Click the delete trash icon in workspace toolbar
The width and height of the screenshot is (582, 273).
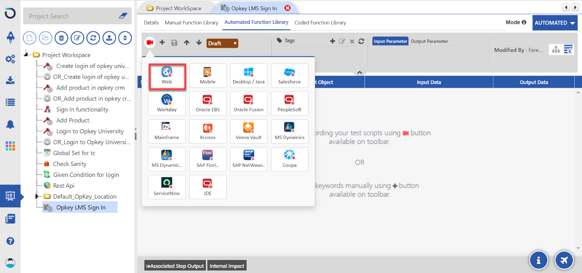(x=61, y=38)
